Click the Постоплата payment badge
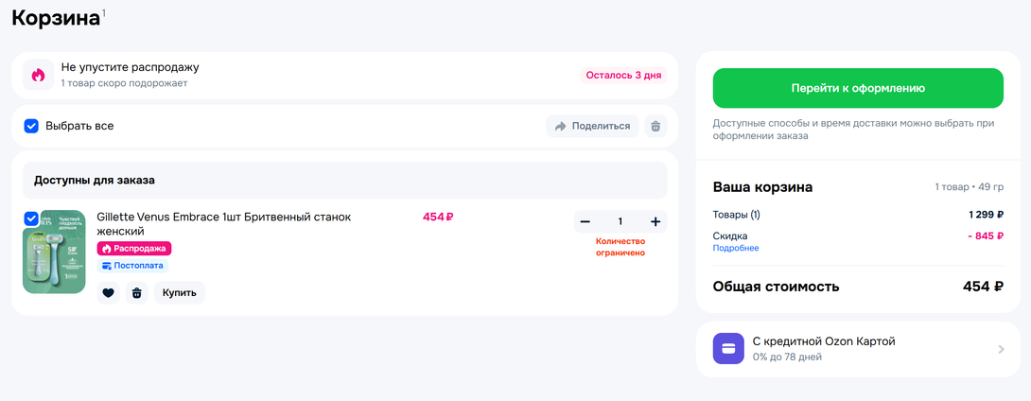1031x401 pixels. point(132,266)
